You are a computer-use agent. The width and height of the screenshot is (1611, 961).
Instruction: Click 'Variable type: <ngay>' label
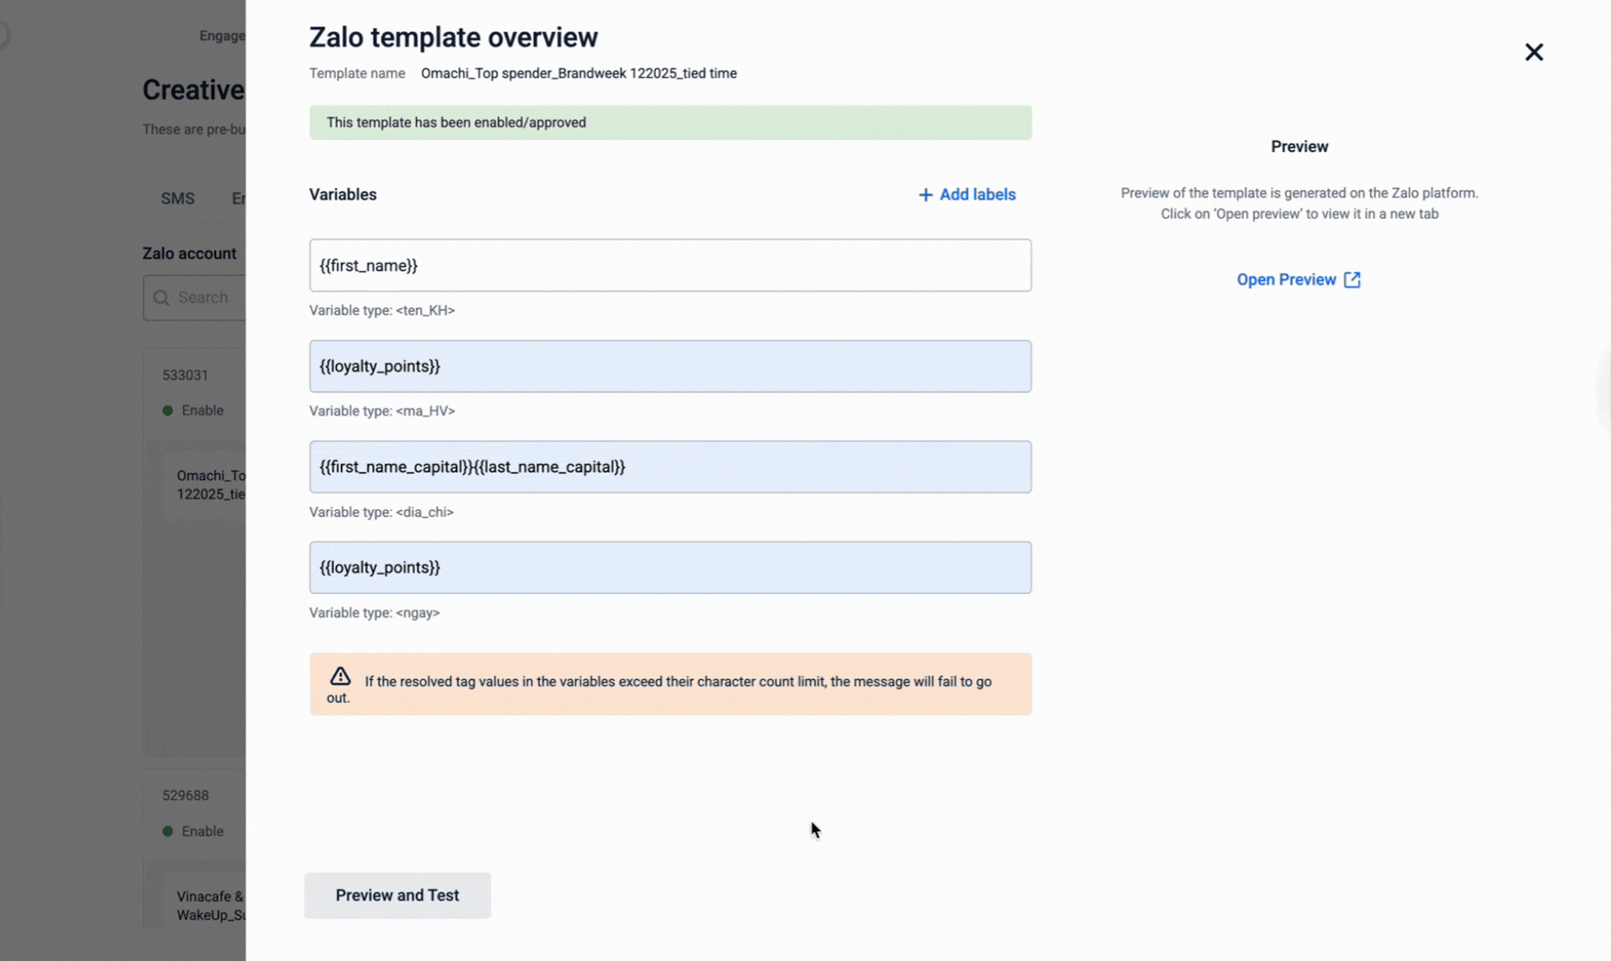(x=375, y=612)
